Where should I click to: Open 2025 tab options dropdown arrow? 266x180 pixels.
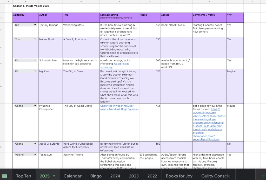(x=54, y=176)
